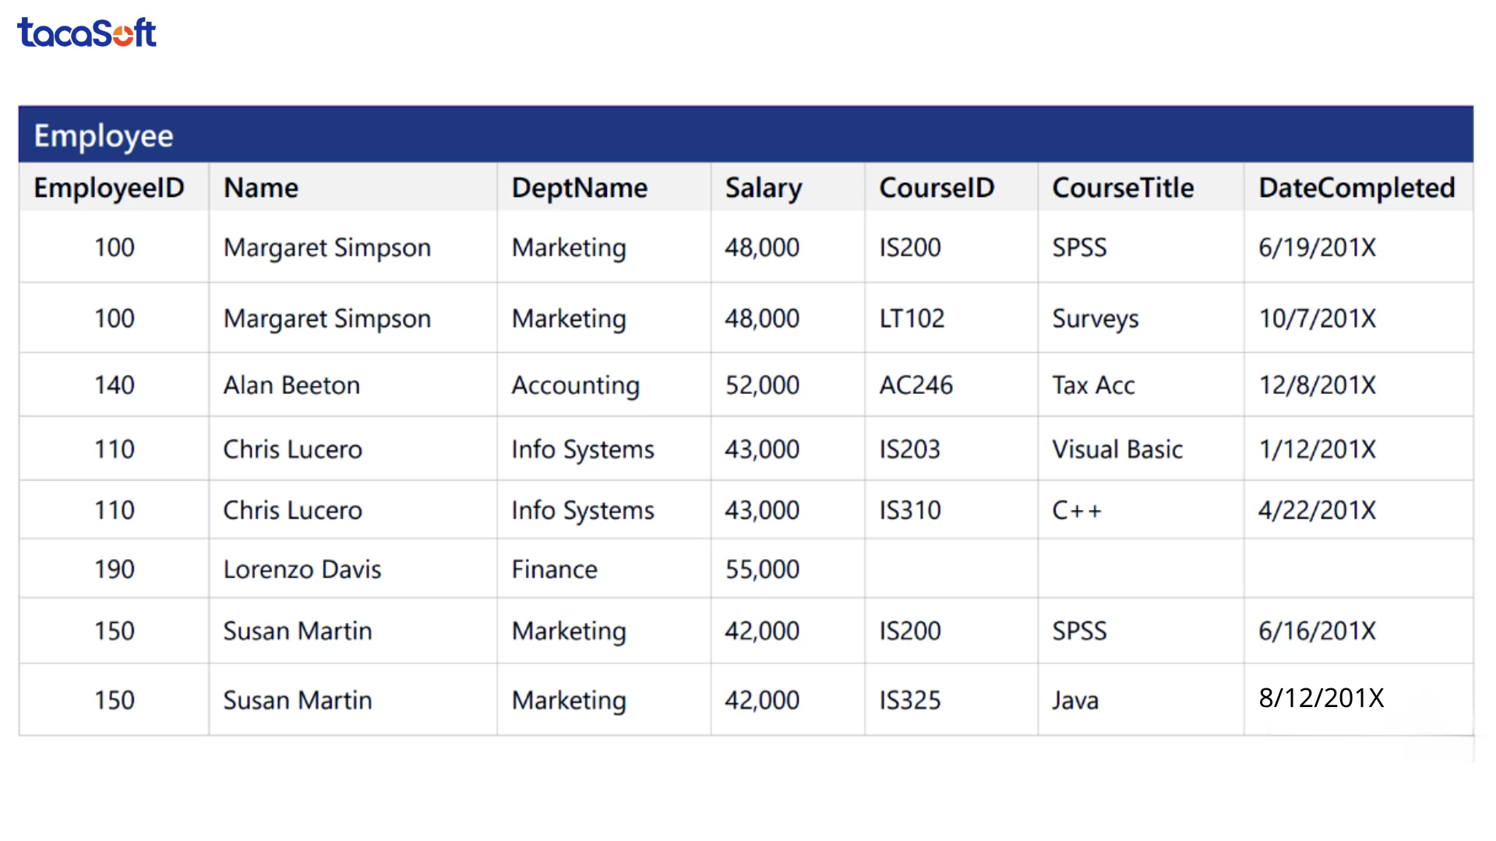1496x841 pixels.
Task: Select the LT102 course ID cell
Action: (912, 318)
